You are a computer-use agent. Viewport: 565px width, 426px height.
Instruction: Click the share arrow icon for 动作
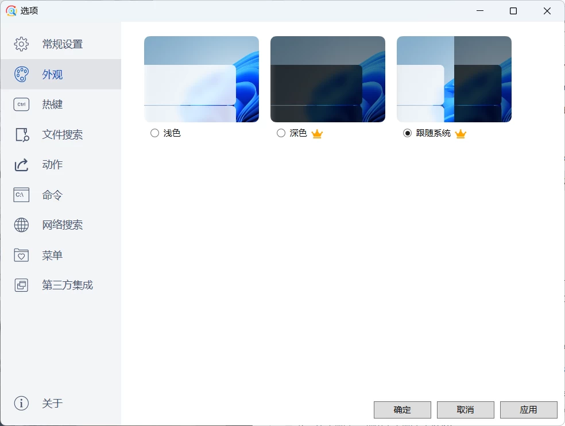[21, 165]
